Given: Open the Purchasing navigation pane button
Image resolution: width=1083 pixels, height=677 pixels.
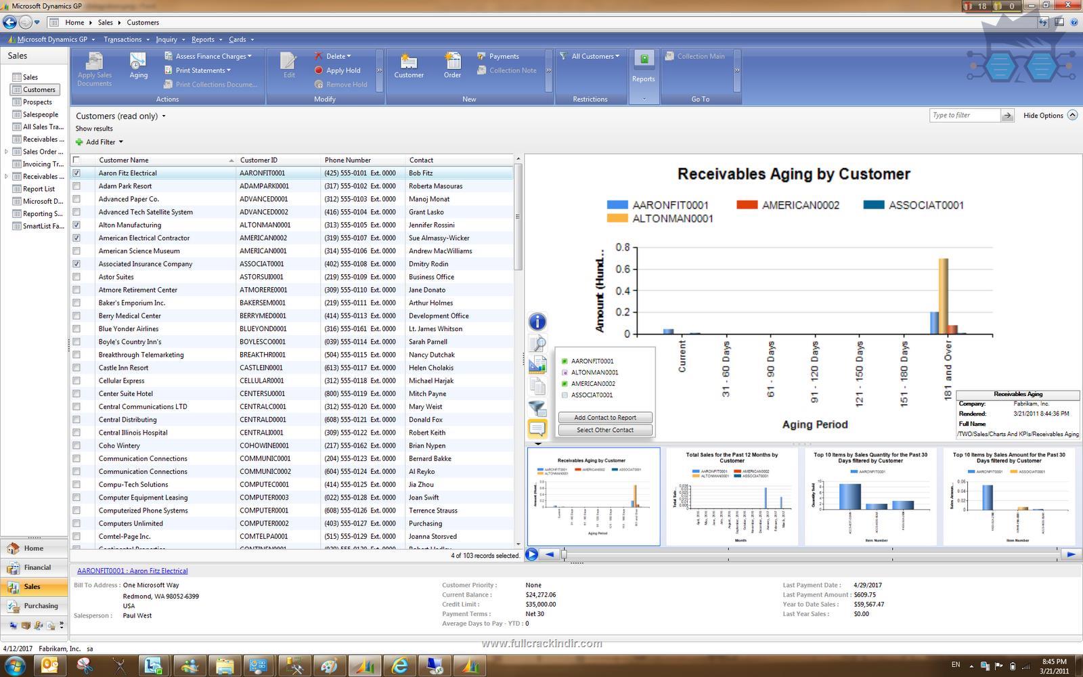Looking at the screenshot, I should tap(34, 606).
